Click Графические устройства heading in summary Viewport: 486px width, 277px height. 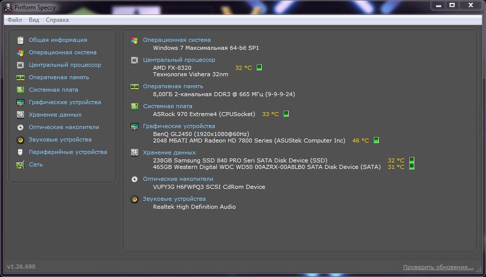179,126
